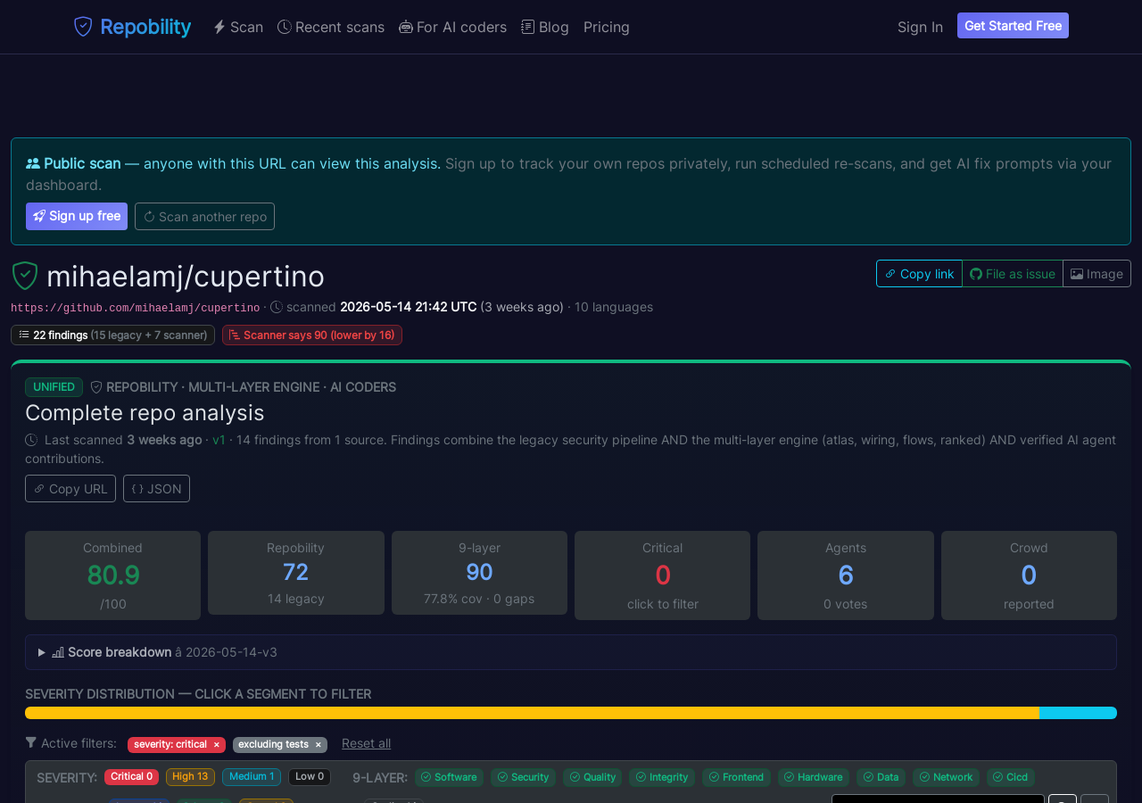This screenshot has height=803, width=1142.
Task: Toggle the Network layer filter
Action: [946, 777]
